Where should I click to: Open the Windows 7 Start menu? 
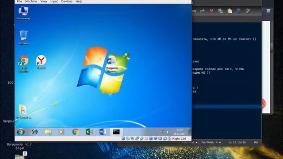coord(21,132)
